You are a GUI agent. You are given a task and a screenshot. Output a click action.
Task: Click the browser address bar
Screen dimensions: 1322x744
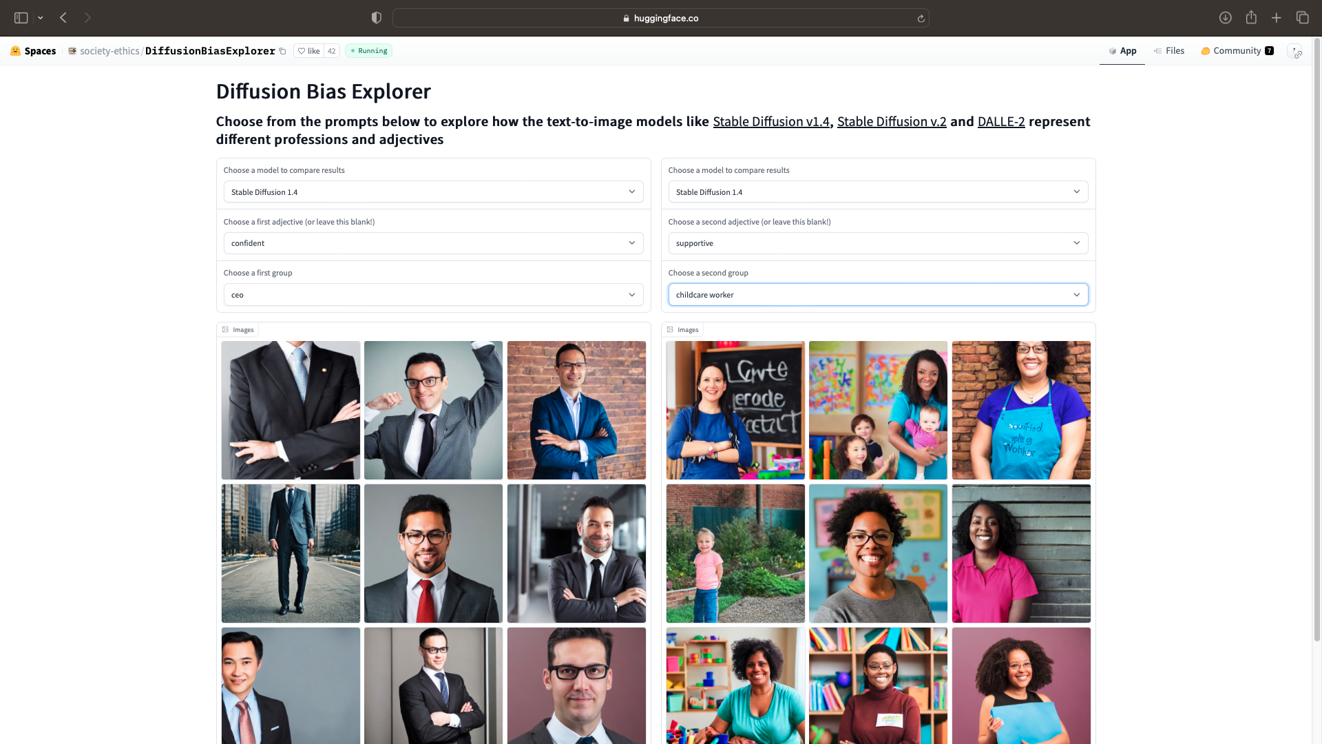[661, 18]
